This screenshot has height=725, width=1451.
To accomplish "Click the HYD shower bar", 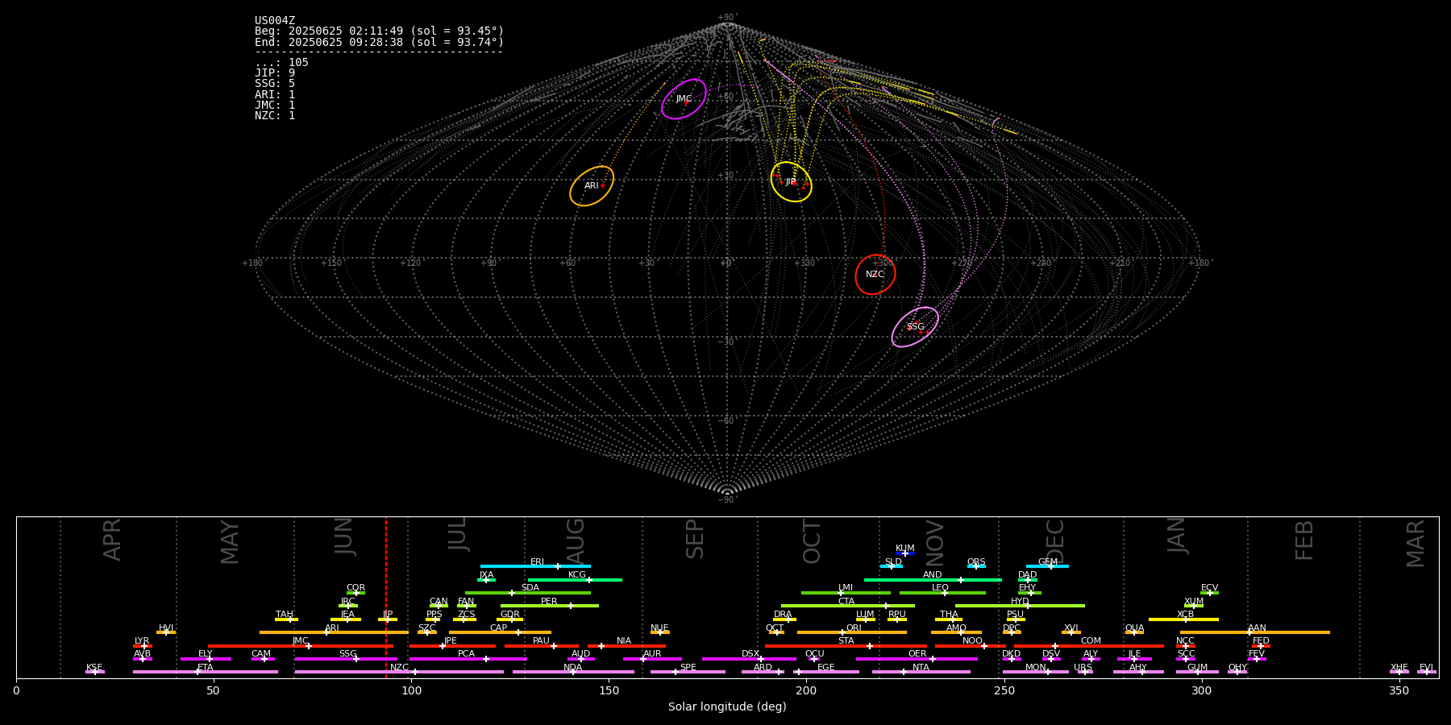I will [x=1020, y=606].
